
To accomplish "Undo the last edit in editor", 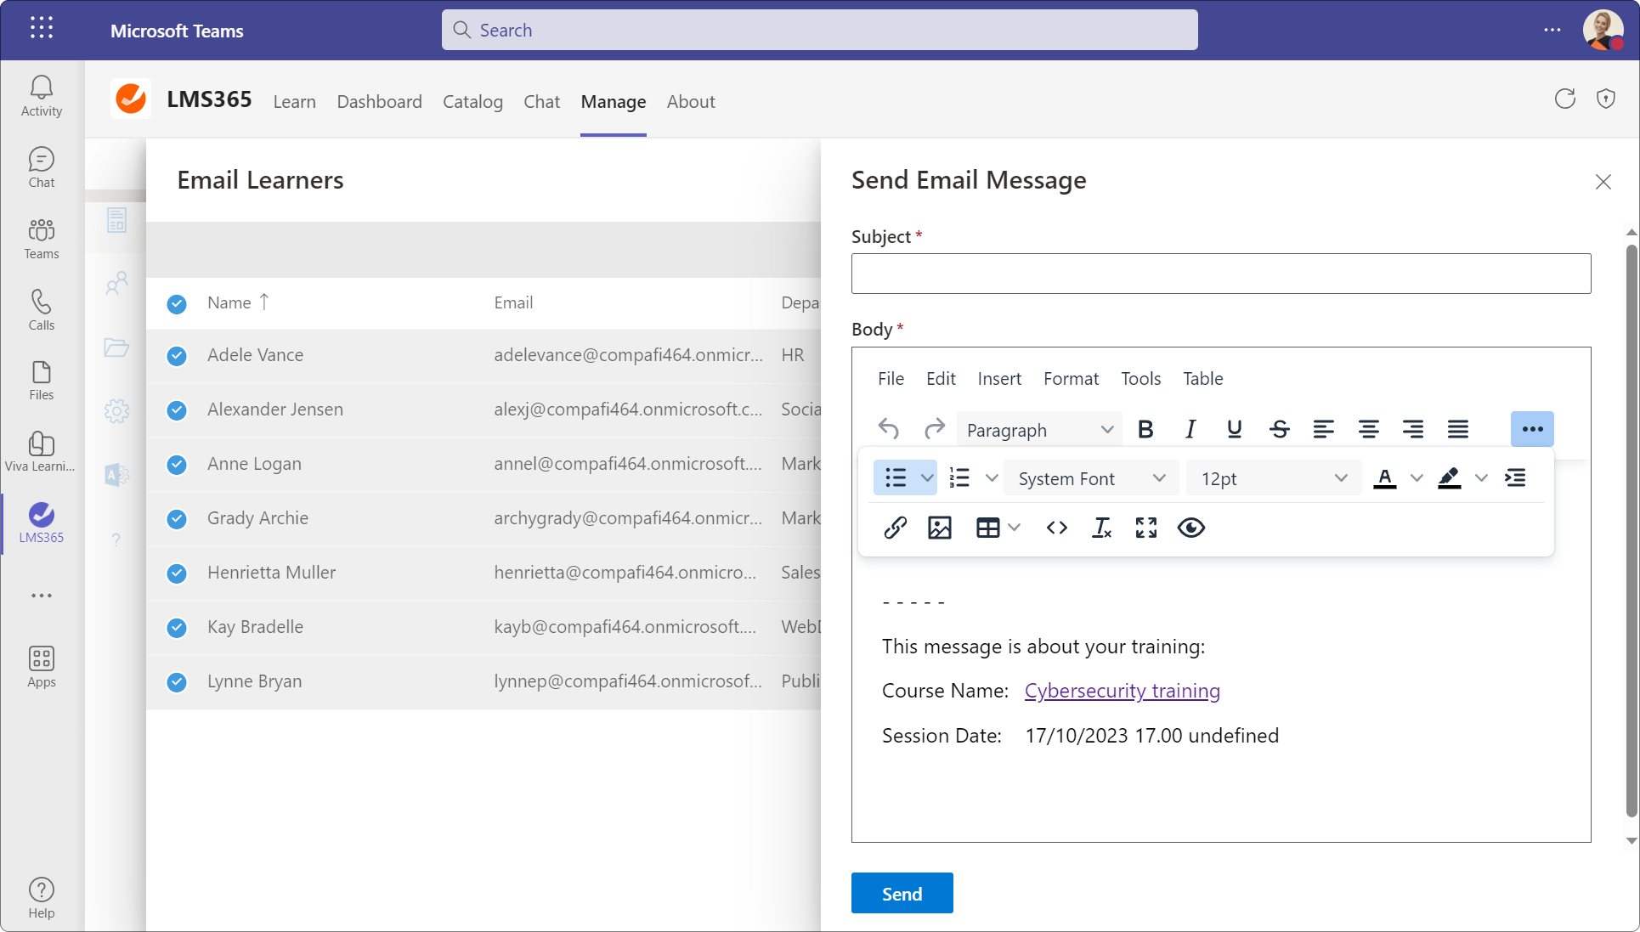I will pyautogui.click(x=889, y=429).
